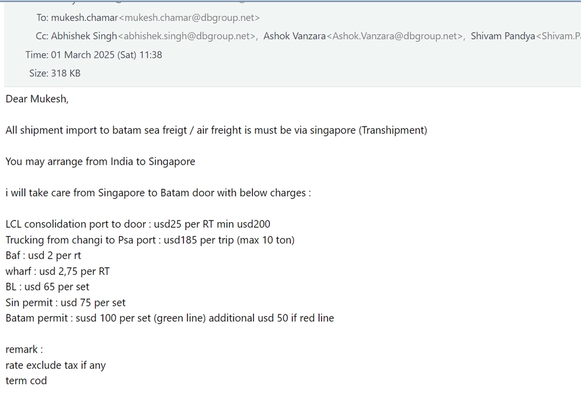581x413 pixels.
Task: Click the BL usd 65 line
Action: 47,286
